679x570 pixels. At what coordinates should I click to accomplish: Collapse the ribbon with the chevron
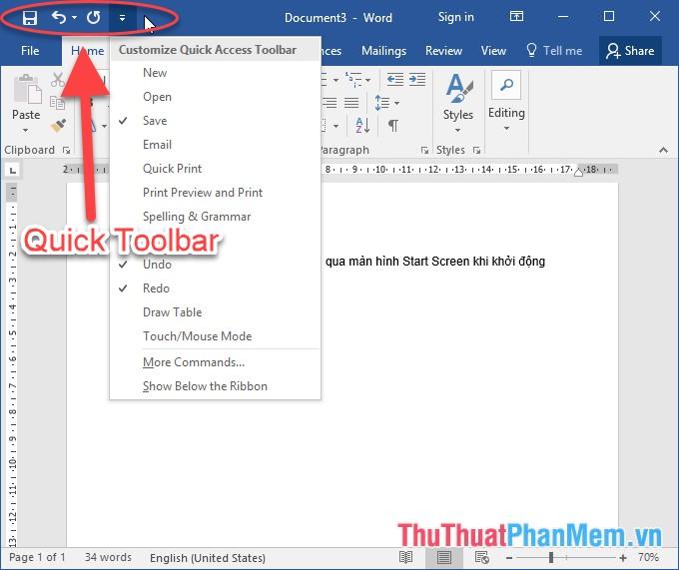coord(663,150)
